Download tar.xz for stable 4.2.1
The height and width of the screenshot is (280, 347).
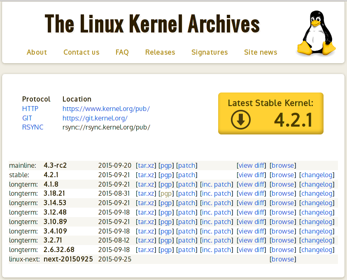146,175
